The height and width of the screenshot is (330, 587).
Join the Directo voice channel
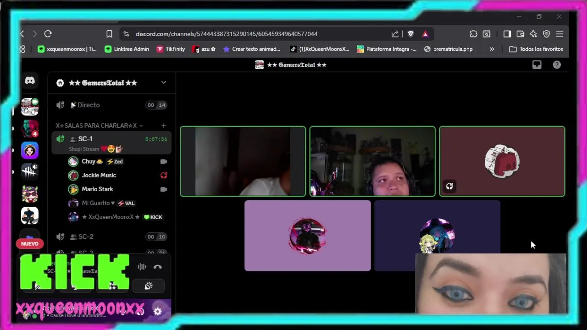click(111, 105)
